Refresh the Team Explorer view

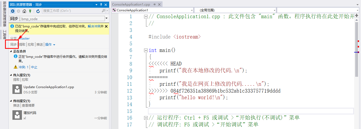click(38, 11)
